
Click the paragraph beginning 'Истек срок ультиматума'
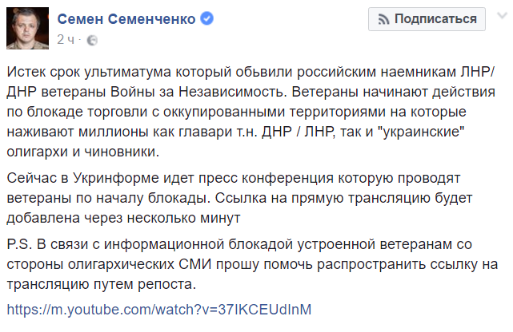tap(252, 112)
